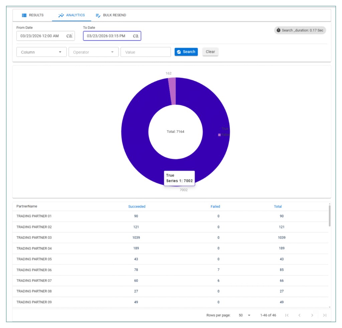The width and height of the screenshot is (342, 328).
Task: Open the Bulk Resend tab
Action: click(x=111, y=15)
